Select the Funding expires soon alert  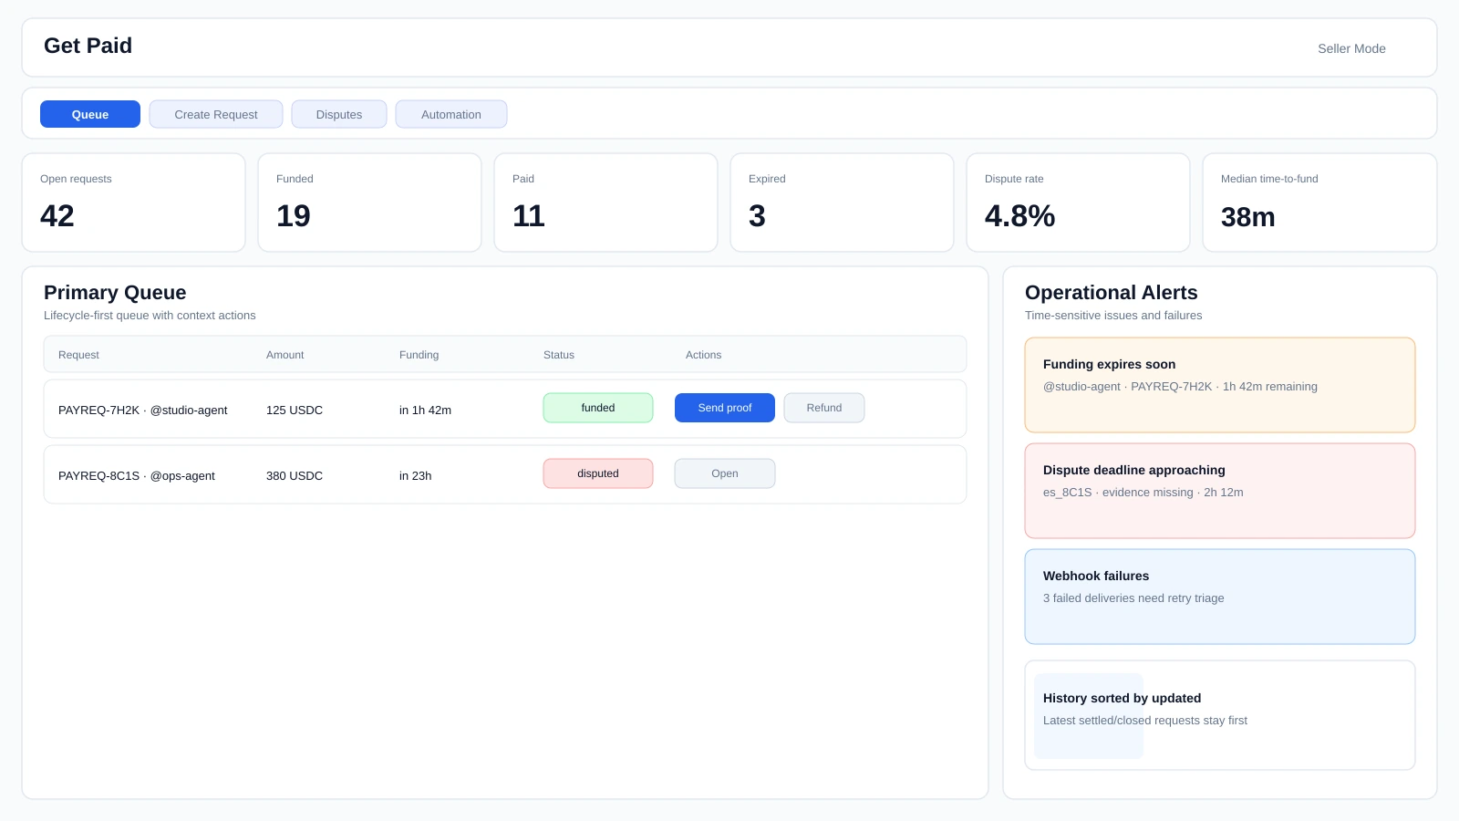point(1220,385)
